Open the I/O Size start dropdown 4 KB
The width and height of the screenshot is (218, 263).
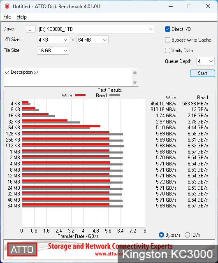click(x=53, y=40)
